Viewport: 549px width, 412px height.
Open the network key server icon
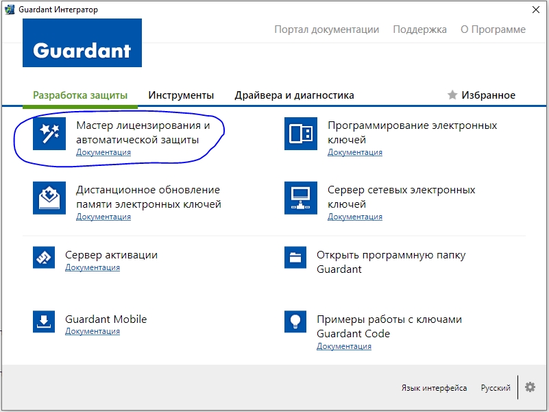tap(301, 197)
